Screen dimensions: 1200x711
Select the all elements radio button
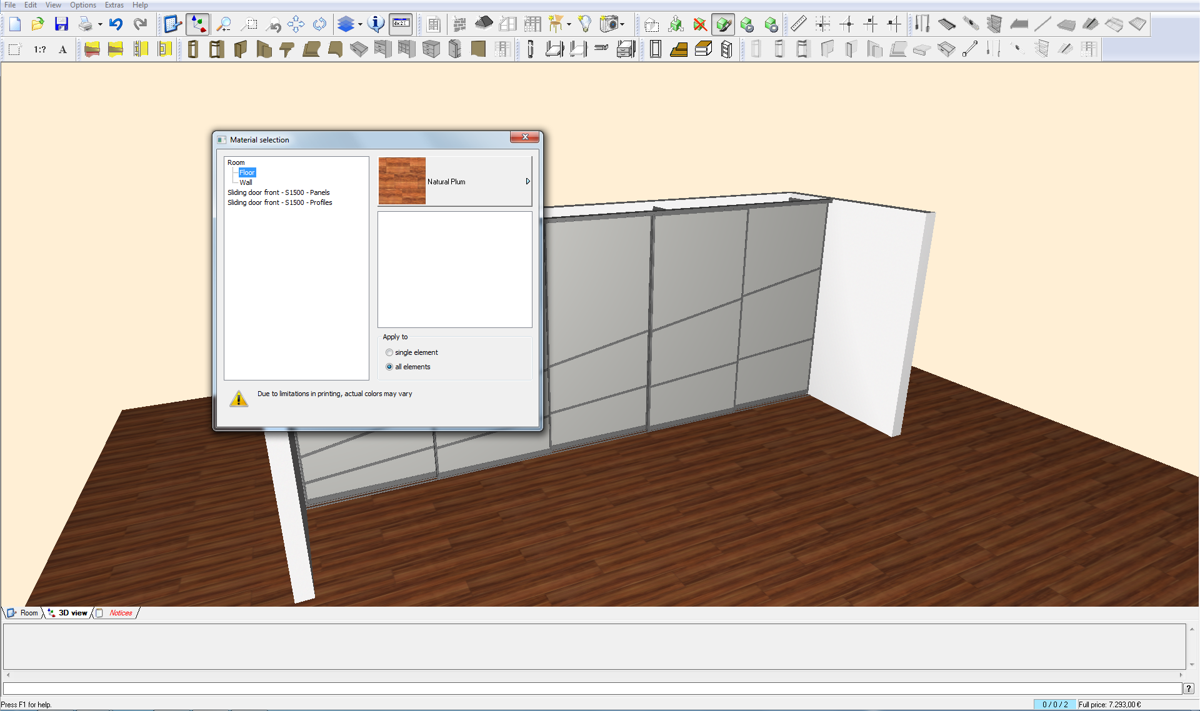(x=389, y=367)
